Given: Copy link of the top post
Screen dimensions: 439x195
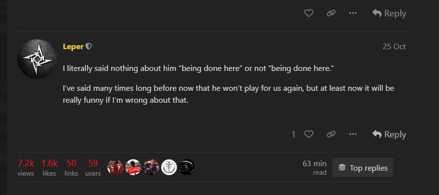Looking at the screenshot, I should tap(331, 13).
